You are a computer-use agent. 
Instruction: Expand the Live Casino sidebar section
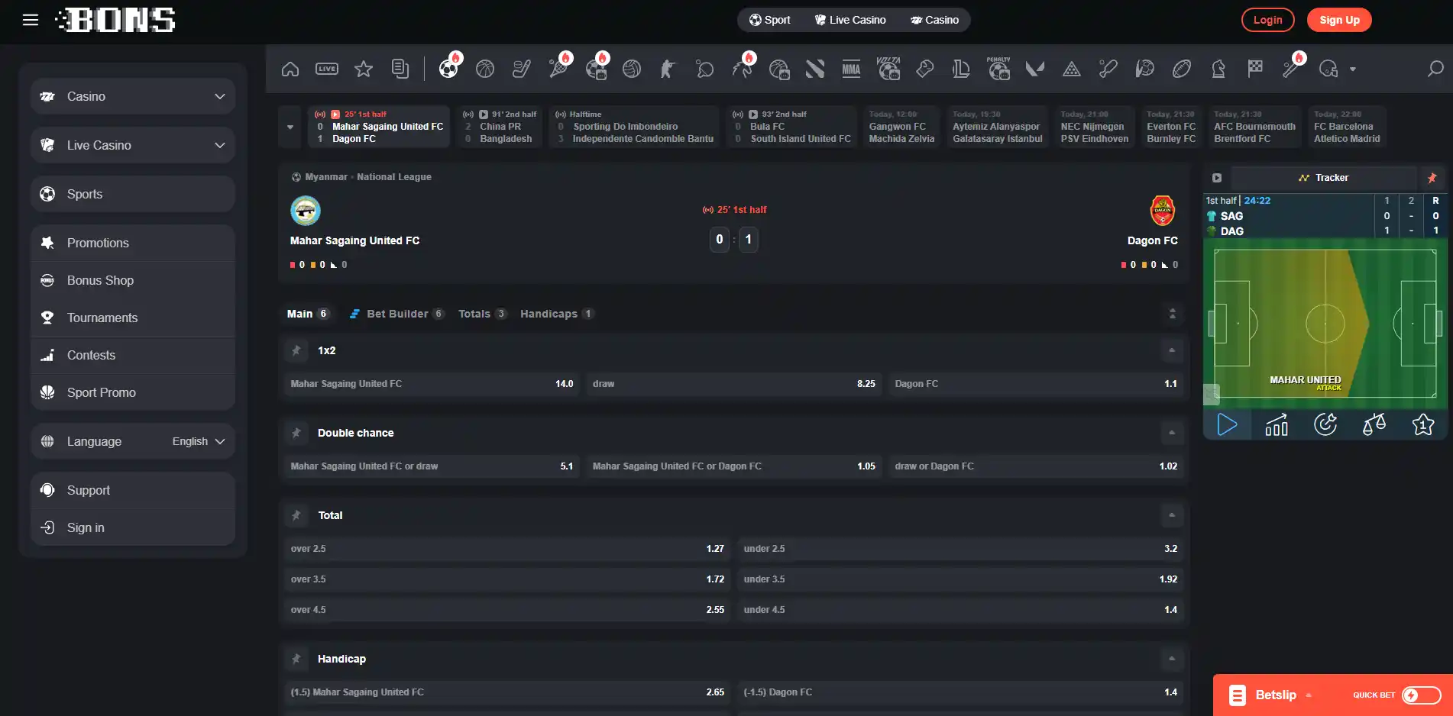click(x=133, y=145)
